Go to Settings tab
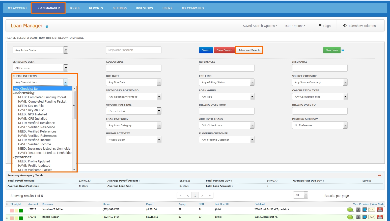Viewport: 390px width, 221px height. click(x=120, y=8)
